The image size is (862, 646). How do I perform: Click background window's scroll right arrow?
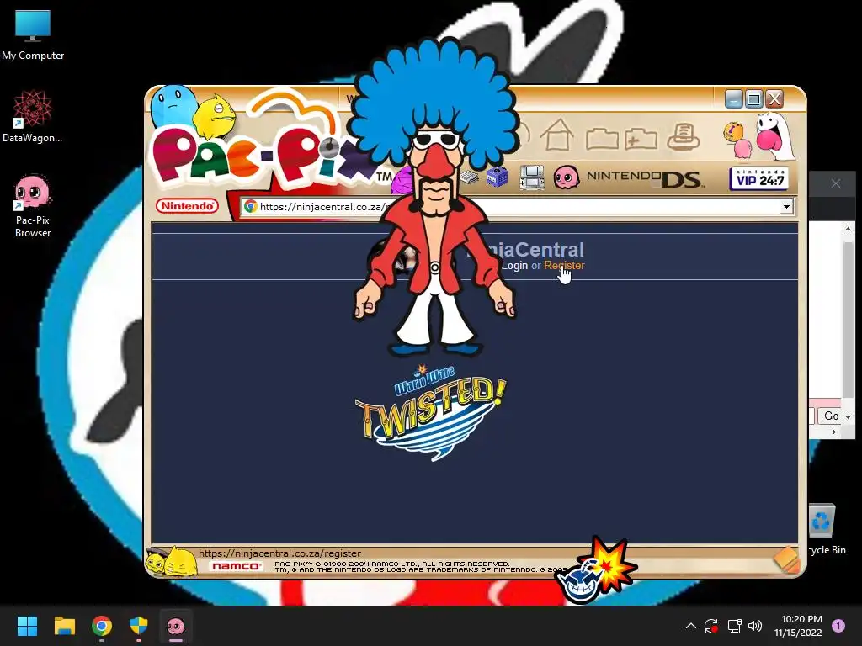(x=834, y=432)
